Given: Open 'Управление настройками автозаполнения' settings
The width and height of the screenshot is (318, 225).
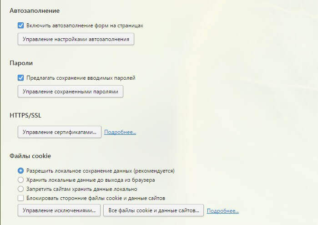Looking at the screenshot, I should [x=76, y=39].
